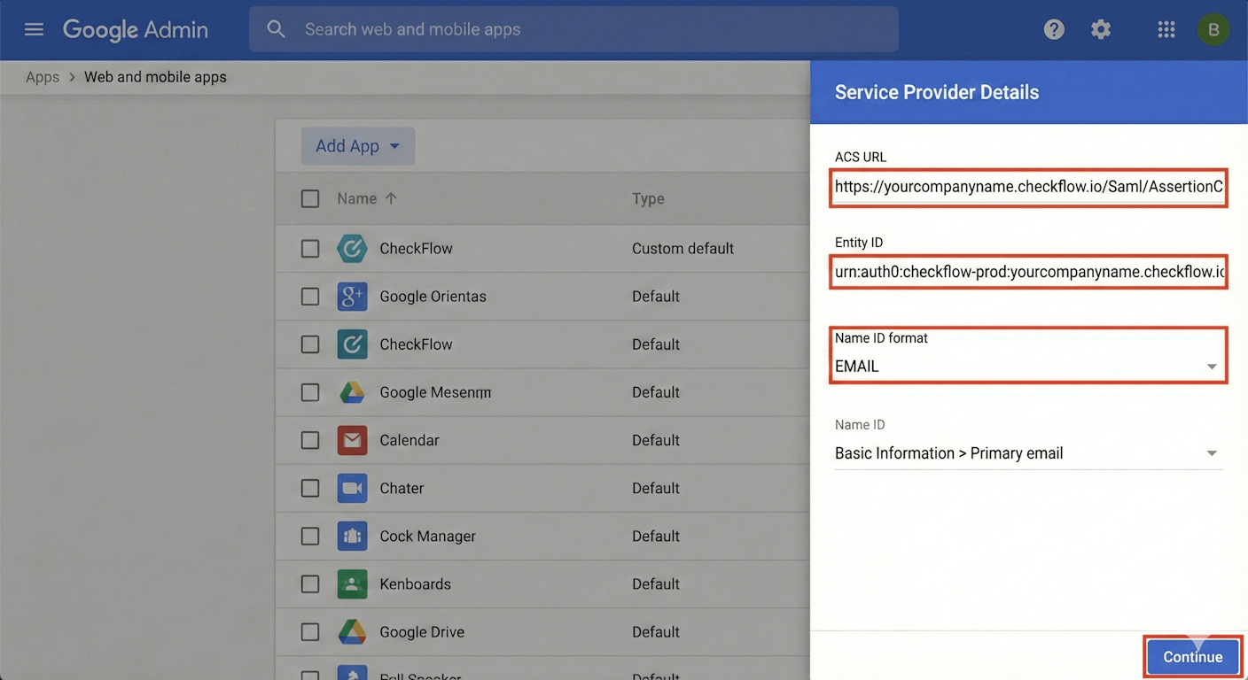The image size is (1248, 680).
Task: Open the account avatar B
Action: [x=1213, y=29]
